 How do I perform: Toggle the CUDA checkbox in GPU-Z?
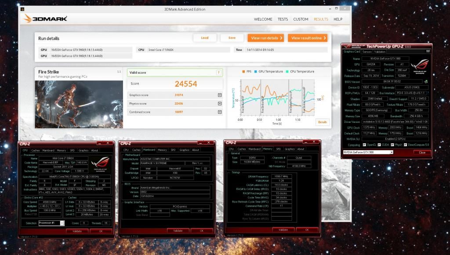[379, 145]
